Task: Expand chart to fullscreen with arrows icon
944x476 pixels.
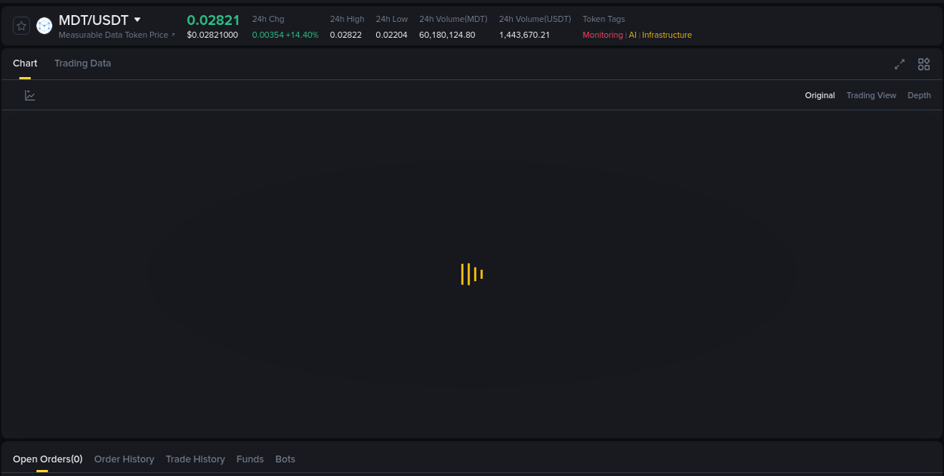Action: click(899, 64)
